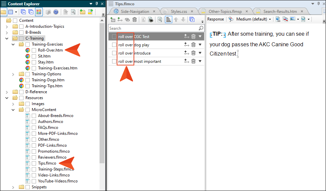Viewport: 326px width, 191px height.
Task: Click the Show Files grid view icon
Action: coord(10,12)
